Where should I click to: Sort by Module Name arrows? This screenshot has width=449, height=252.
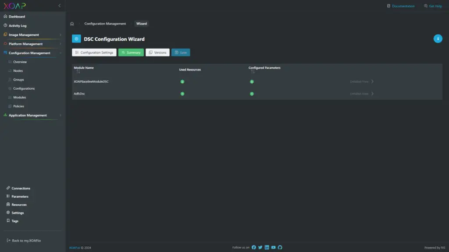(78, 72)
